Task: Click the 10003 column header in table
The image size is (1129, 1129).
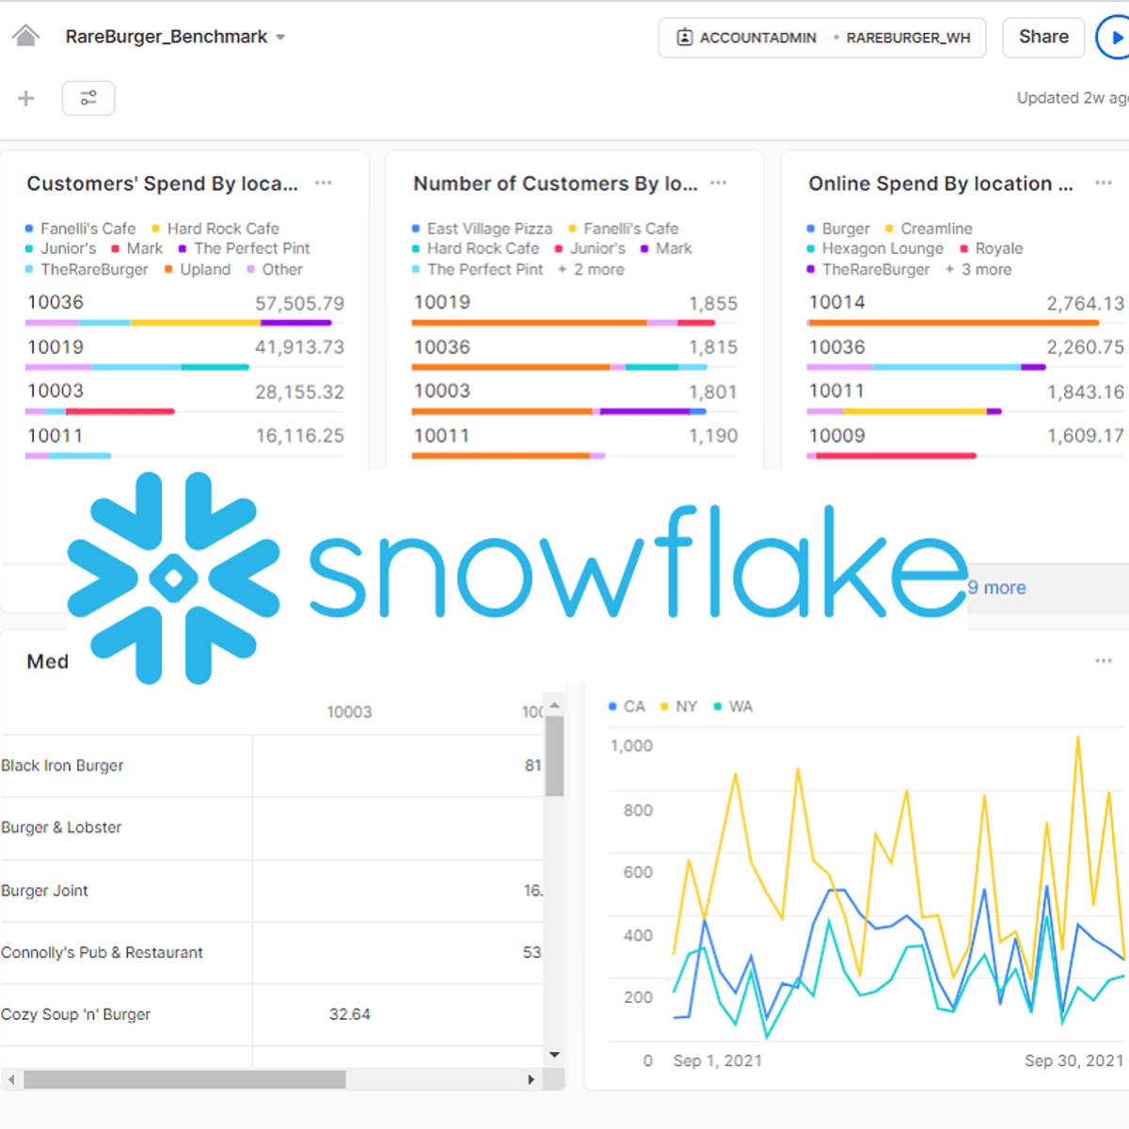Action: tap(349, 712)
